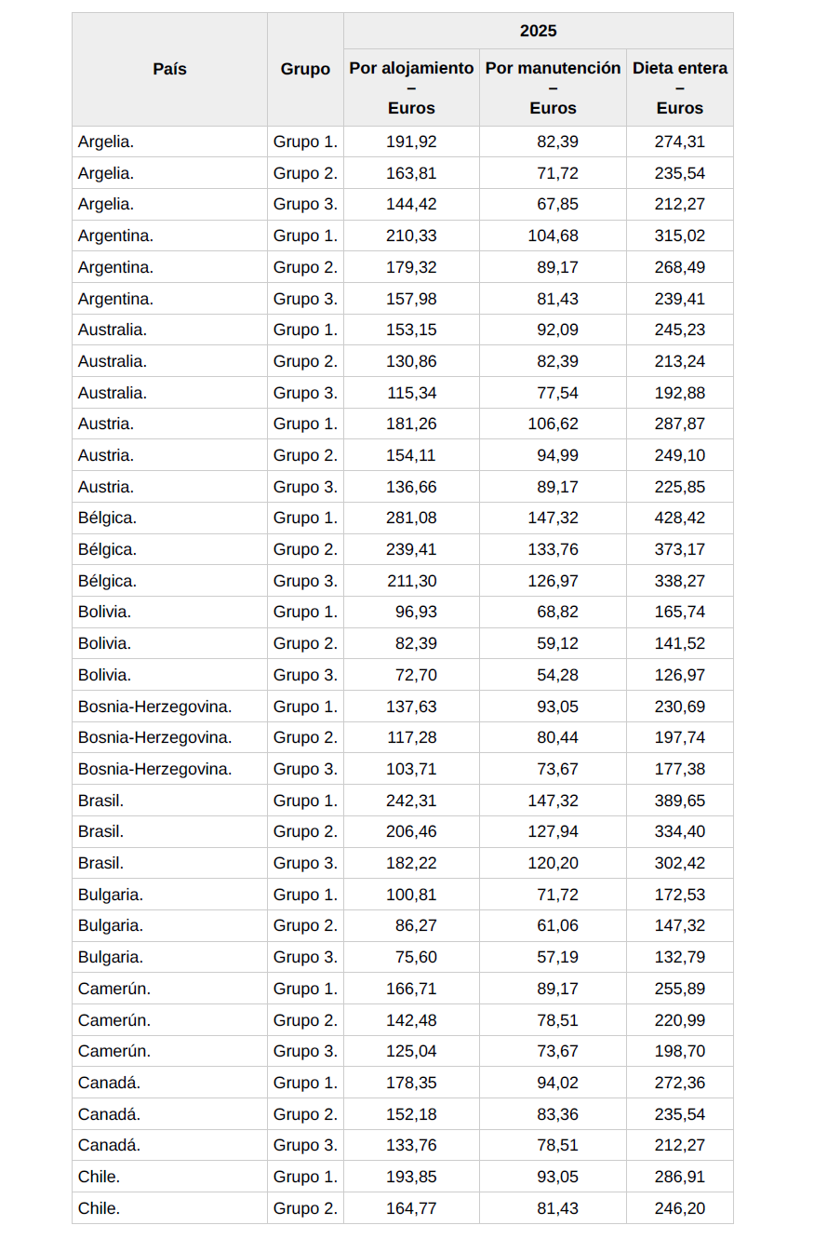Select Argentina Grupo 1 full allowance 315,02

click(x=679, y=236)
